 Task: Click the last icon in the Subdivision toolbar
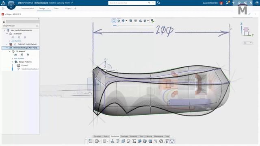tap(172, 141)
